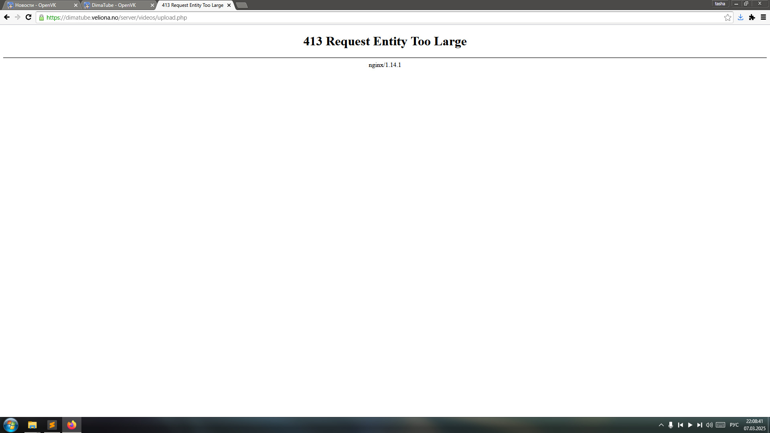Image resolution: width=770 pixels, height=433 pixels.
Task: Open the downloads arrow icon
Action: click(740, 17)
